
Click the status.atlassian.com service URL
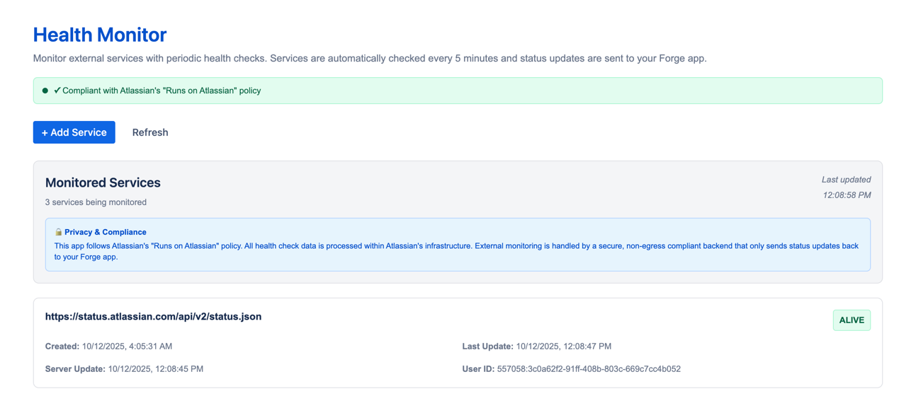[x=153, y=317]
